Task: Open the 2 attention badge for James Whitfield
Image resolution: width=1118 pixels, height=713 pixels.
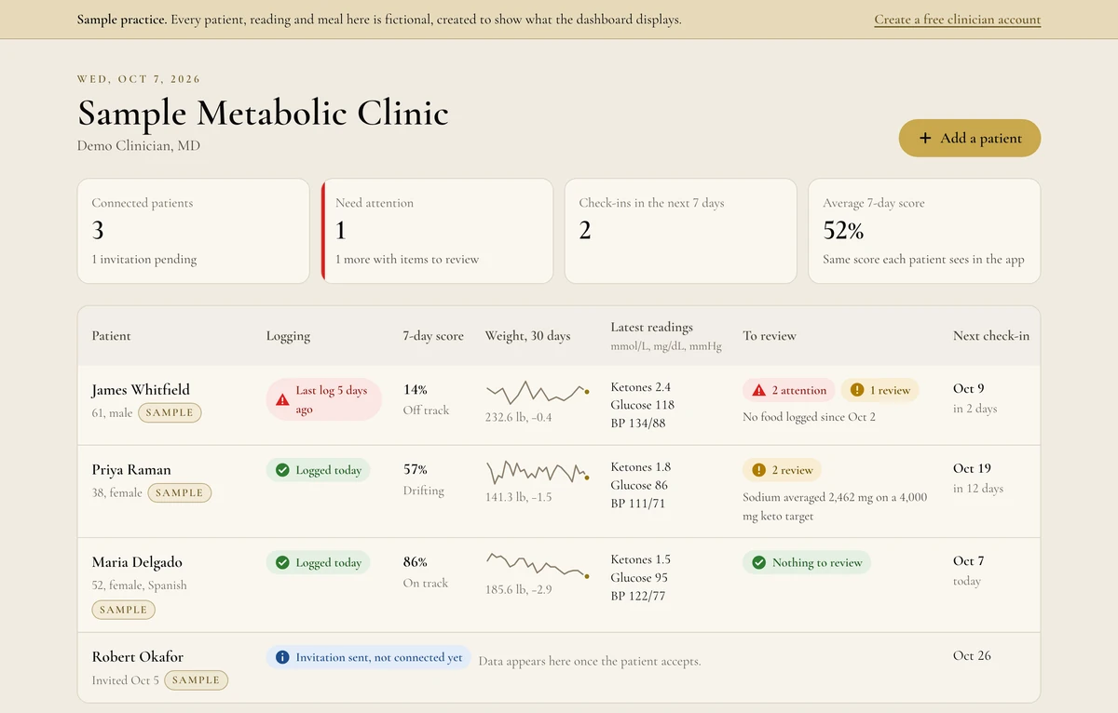Action: tap(789, 390)
